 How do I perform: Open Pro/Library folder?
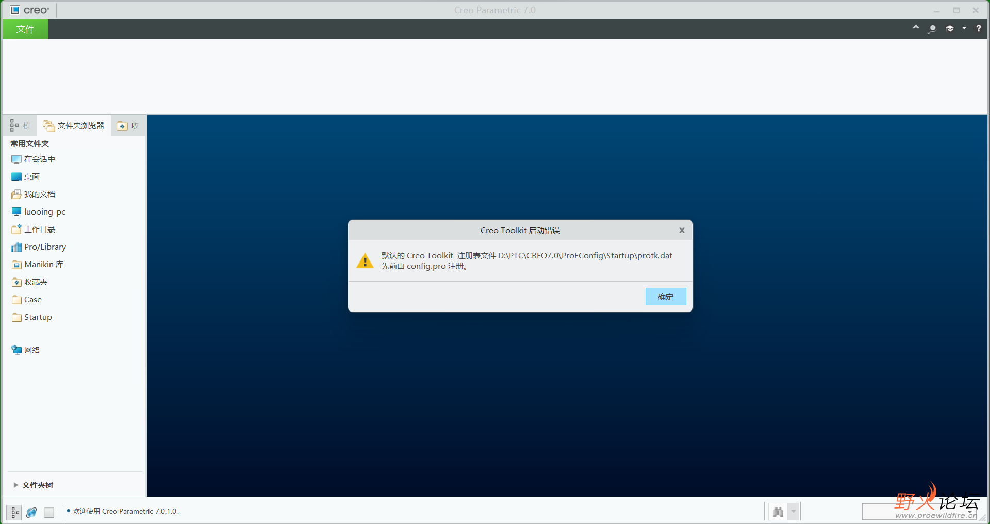(39, 247)
